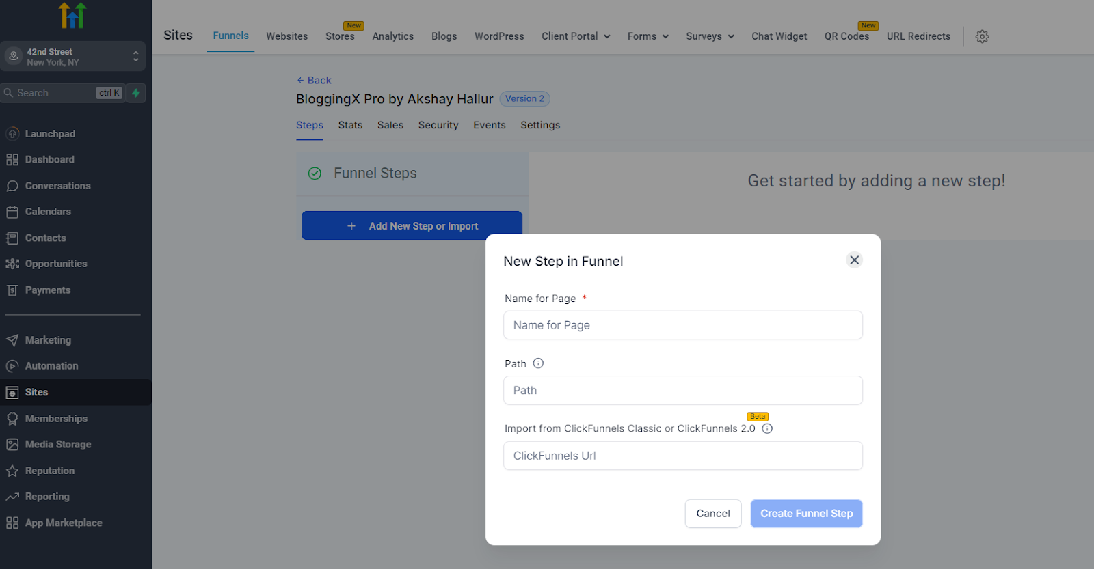Switch to the Stats tab

[x=350, y=125]
